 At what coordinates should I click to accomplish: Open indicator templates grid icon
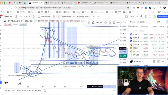[x=54, y=16]
